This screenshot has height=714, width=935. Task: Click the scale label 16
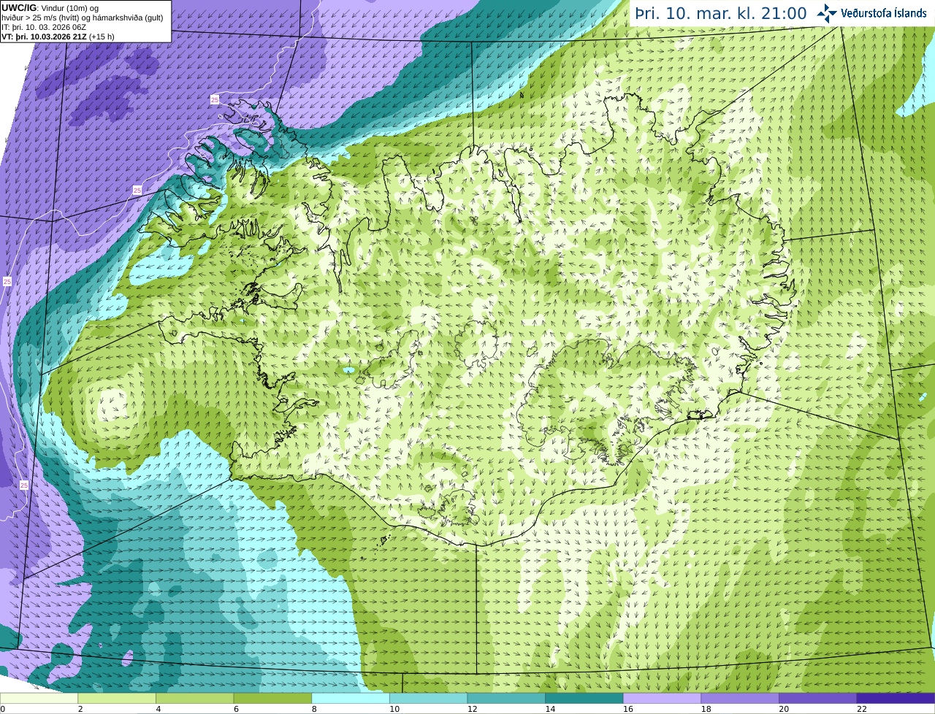point(627,709)
